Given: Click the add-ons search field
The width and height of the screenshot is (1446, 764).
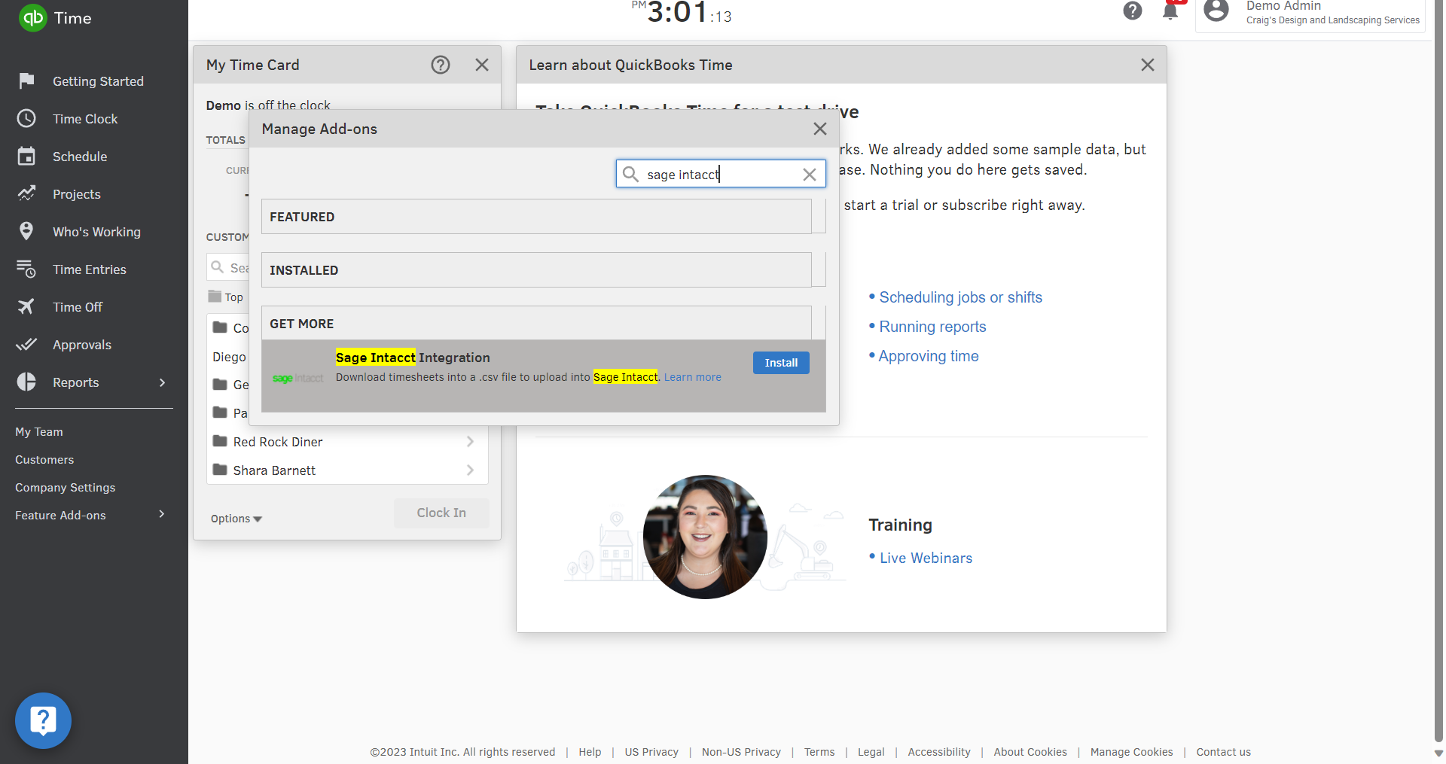Looking at the screenshot, I should [x=721, y=174].
